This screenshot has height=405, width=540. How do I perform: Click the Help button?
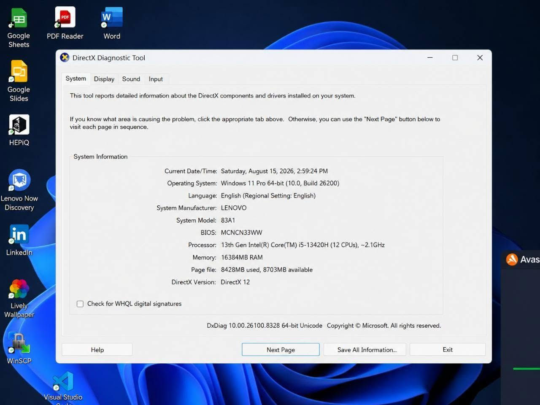97,350
